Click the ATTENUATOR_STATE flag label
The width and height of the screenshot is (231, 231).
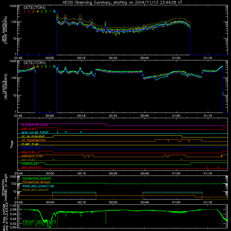[35, 125]
